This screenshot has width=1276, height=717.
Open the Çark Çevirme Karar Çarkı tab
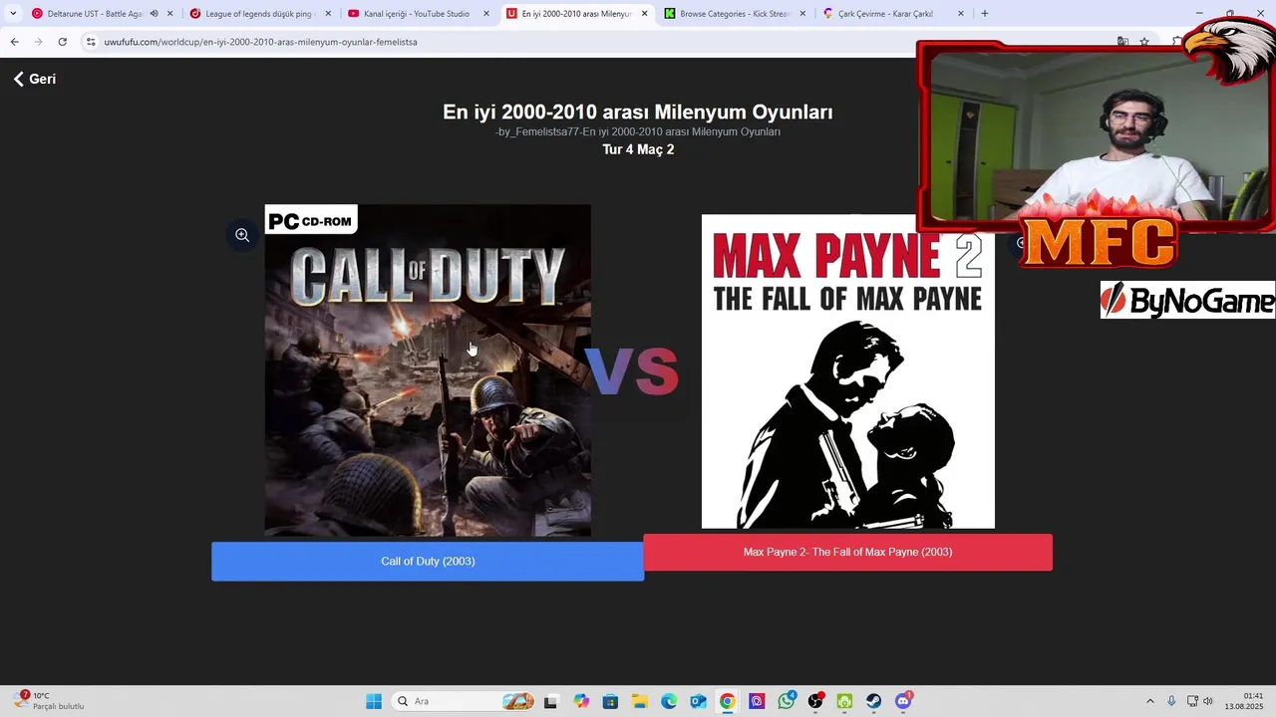(886, 14)
